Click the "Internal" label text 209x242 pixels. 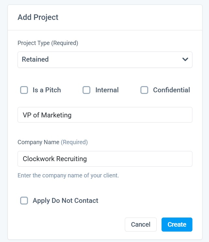(107, 90)
